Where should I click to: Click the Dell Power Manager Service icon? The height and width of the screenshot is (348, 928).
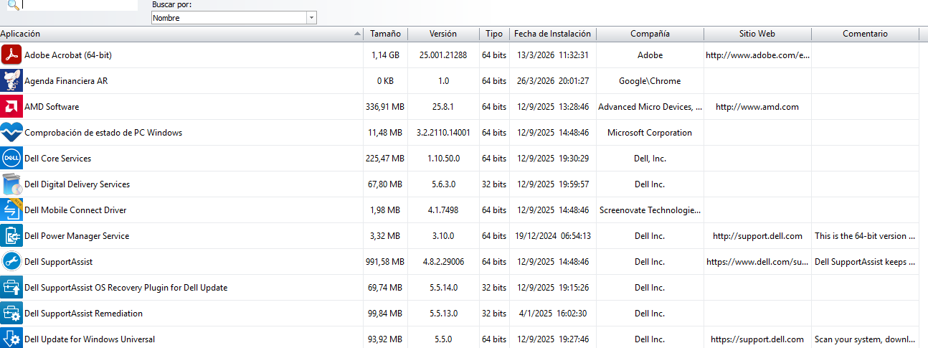click(x=11, y=236)
